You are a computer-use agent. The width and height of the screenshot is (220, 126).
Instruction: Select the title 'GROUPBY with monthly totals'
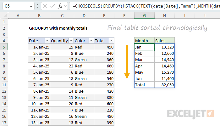(x=58, y=28)
